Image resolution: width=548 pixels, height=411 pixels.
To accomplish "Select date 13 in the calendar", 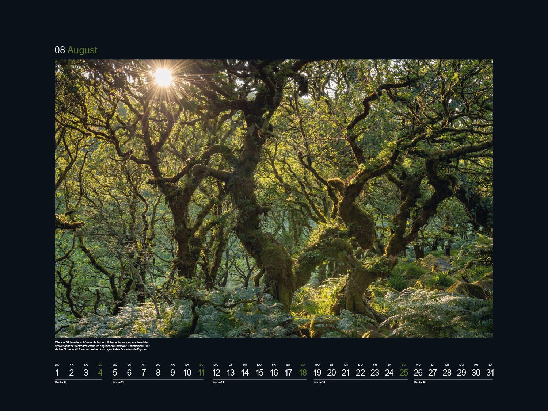I will point(231,373).
